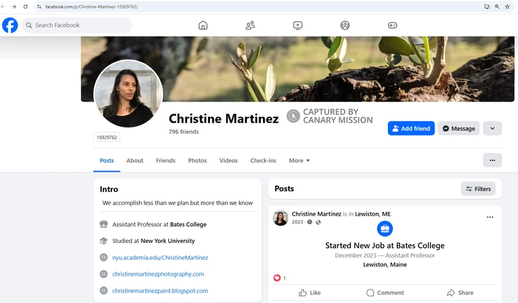
Task: Click the Facebook logo icon
Action: [x=10, y=25]
